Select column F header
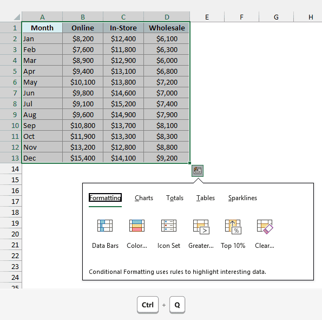 [242, 17]
